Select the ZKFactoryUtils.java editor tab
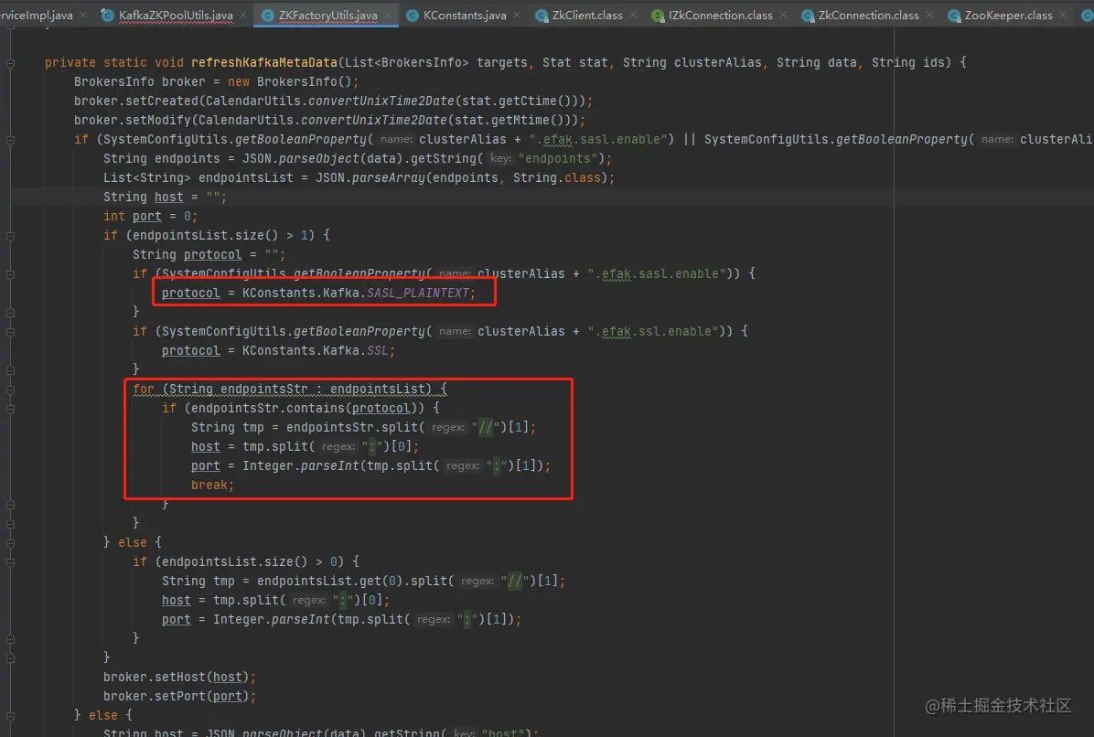The width and height of the screenshot is (1094, 737). 327,15
